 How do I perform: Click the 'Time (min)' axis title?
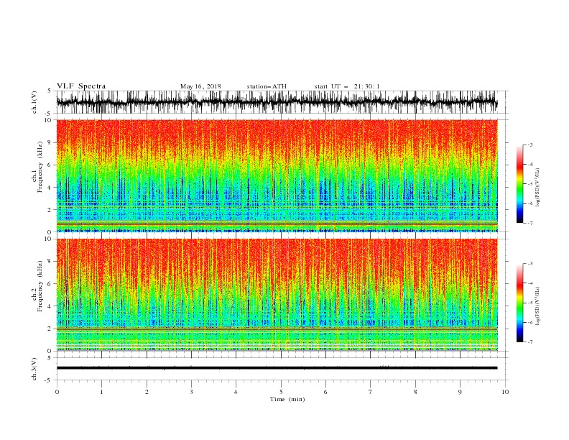pyautogui.click(x=287, y=399)
